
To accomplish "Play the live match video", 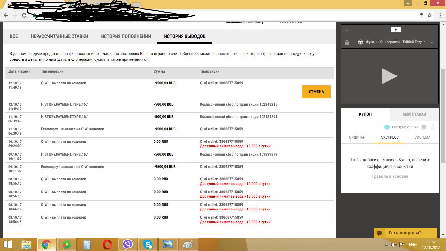I will (x=390, y=76).
